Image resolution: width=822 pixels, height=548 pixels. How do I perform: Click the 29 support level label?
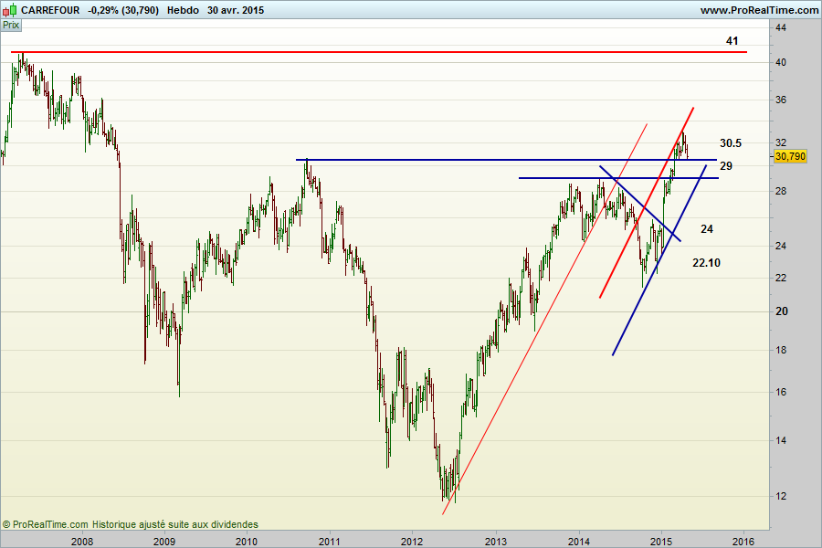tap(725, 166)
